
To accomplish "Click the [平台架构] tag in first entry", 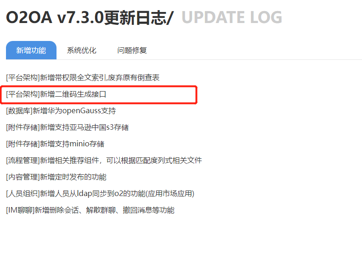I will [23, 77].
